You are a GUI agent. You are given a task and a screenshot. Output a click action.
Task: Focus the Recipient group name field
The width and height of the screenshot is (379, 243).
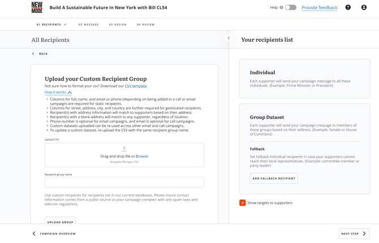(x=124, y=183)
